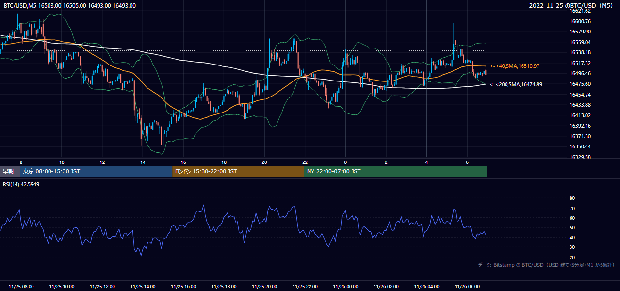The image size is (620, 291).
Task: Click the bottom date label 11/25 10:00
Action: 62,287
